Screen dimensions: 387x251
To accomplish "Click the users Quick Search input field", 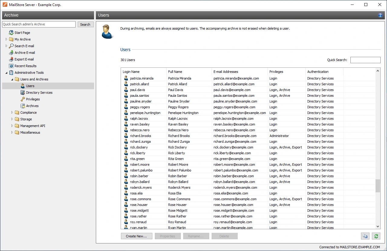I will 365,60.
